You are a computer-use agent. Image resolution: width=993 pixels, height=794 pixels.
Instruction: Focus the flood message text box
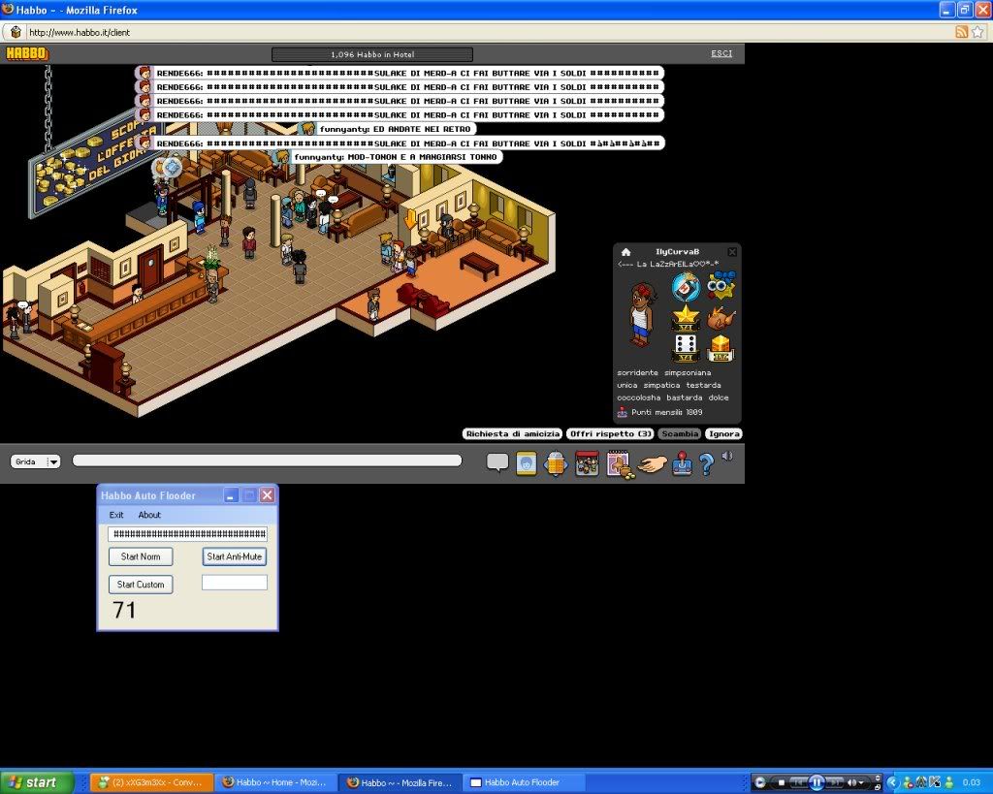[x=187, y=534]
